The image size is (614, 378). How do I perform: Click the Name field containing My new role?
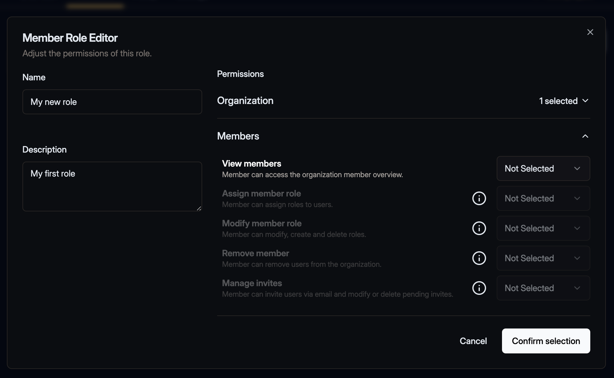[x=112, y=102]
